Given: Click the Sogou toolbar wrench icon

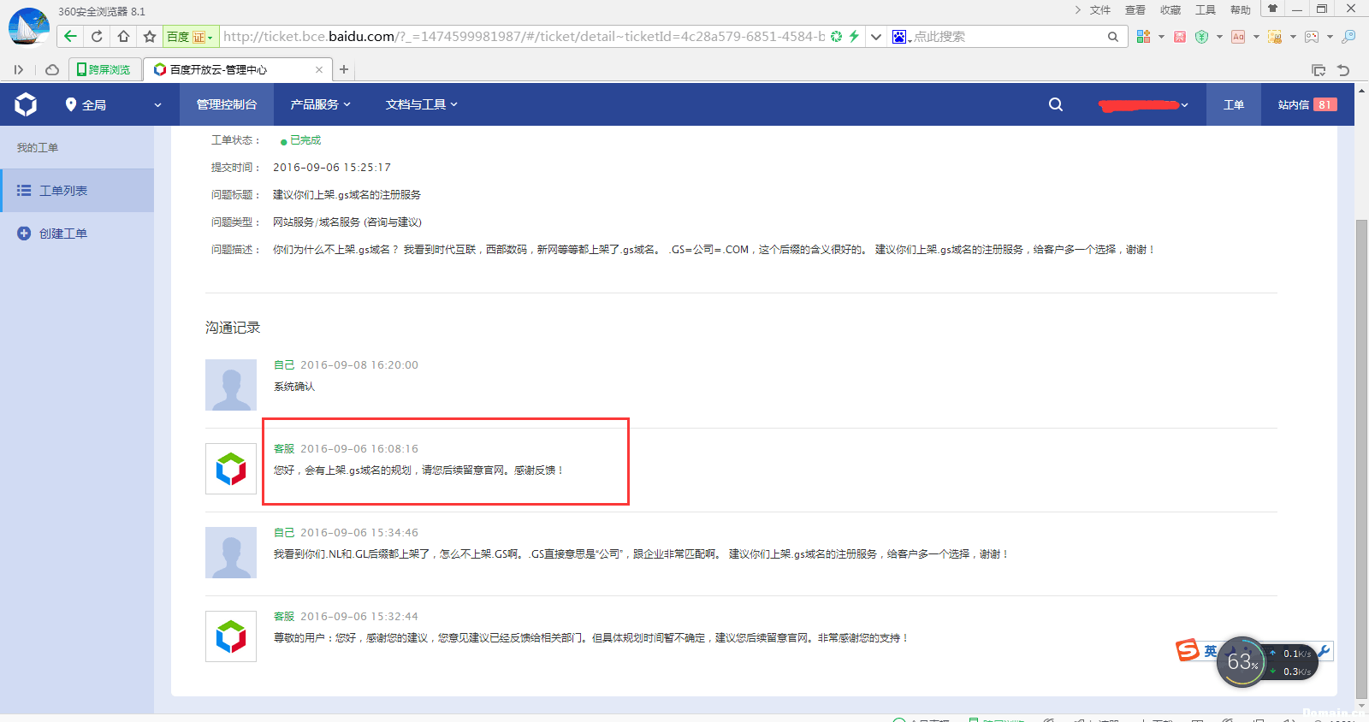Looking at the screenshot, I should coord(1324,652).
